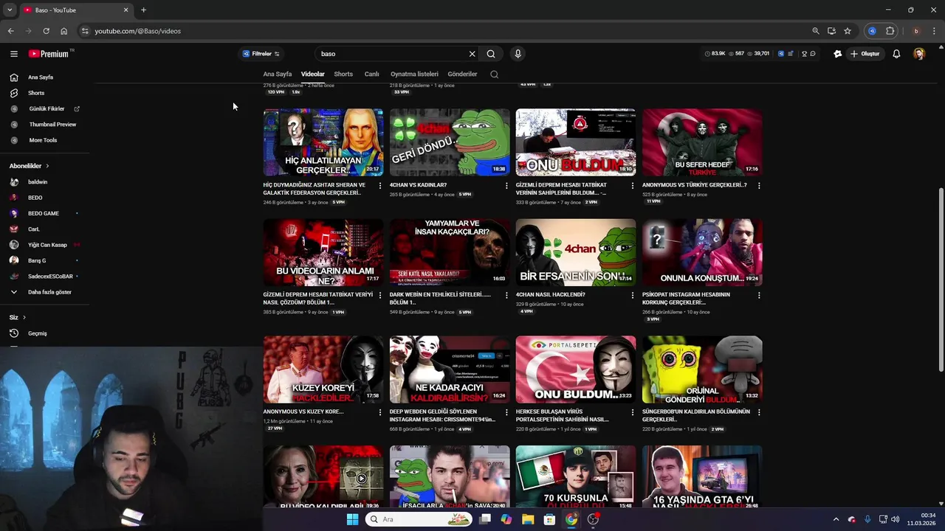Bookmark this page with the star
This screenshot has width=945, height=531.
pos(848,31)
